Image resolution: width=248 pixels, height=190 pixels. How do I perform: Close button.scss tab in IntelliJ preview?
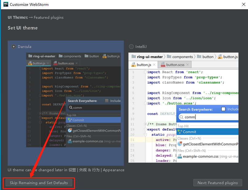tap(187, 65)
